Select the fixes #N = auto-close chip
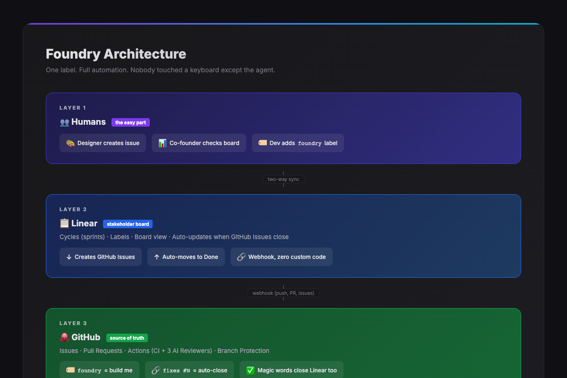Image resolution: width=567 pixels, height=378 pixels. [x=189, y=370]
